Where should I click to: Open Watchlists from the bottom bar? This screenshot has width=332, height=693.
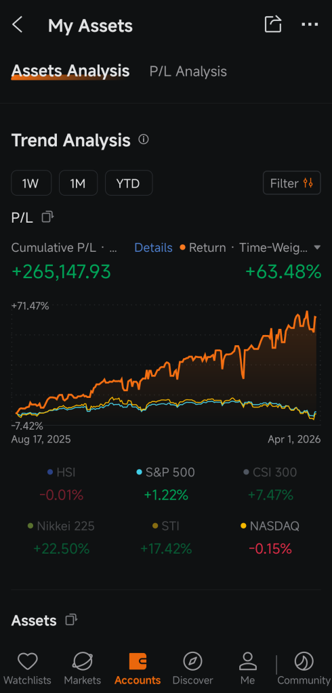28,669
